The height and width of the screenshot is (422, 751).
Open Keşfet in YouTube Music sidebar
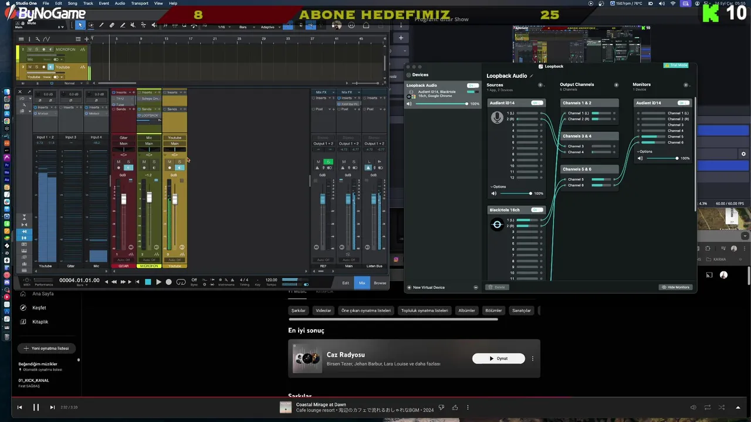click(39, 308)
